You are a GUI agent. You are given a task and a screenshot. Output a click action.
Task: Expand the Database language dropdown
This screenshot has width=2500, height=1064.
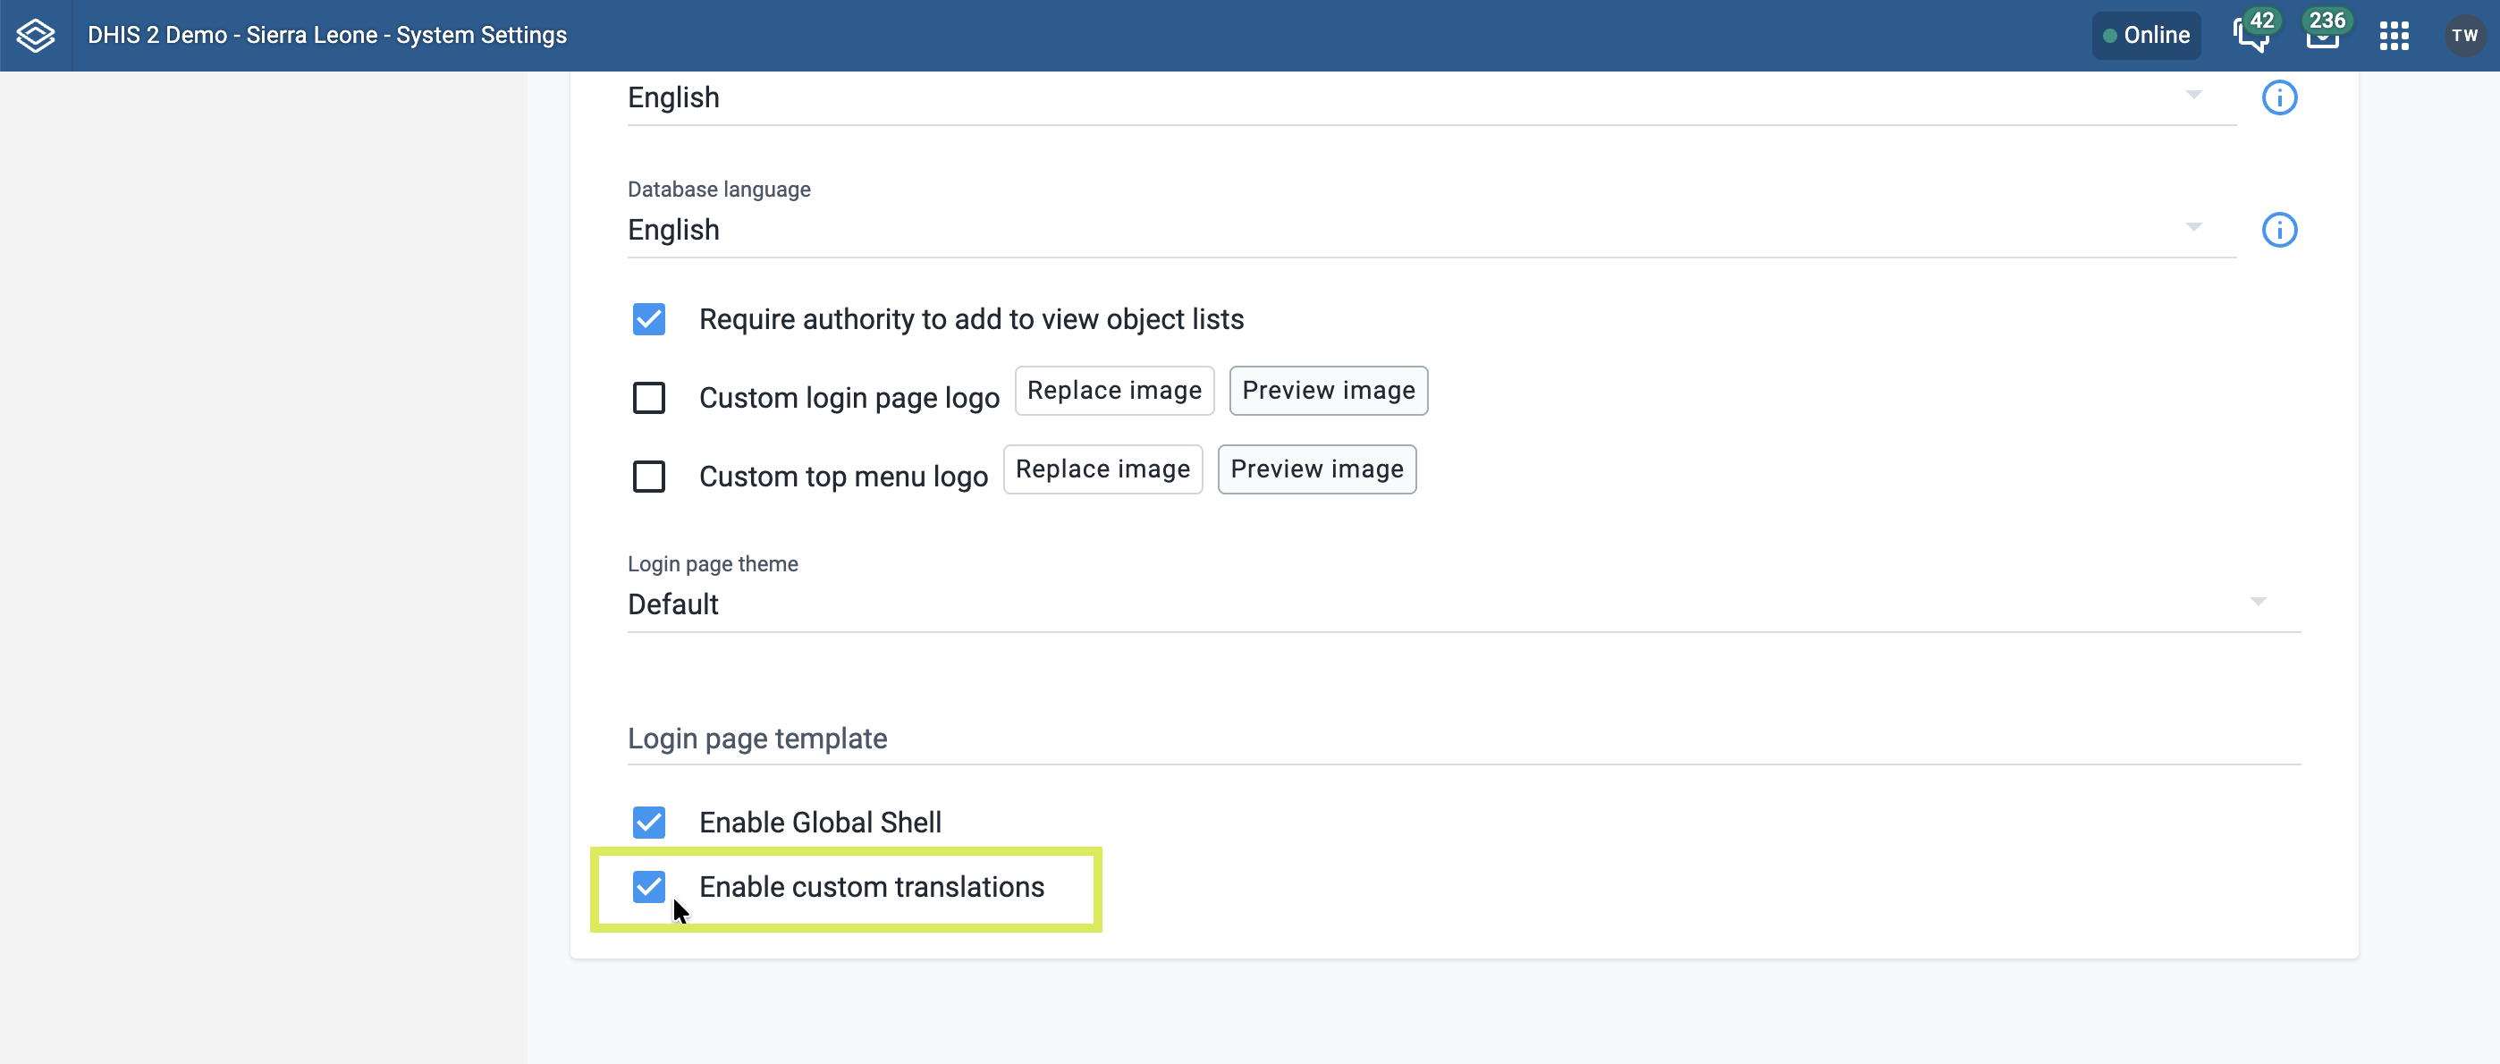point(1432,230)
